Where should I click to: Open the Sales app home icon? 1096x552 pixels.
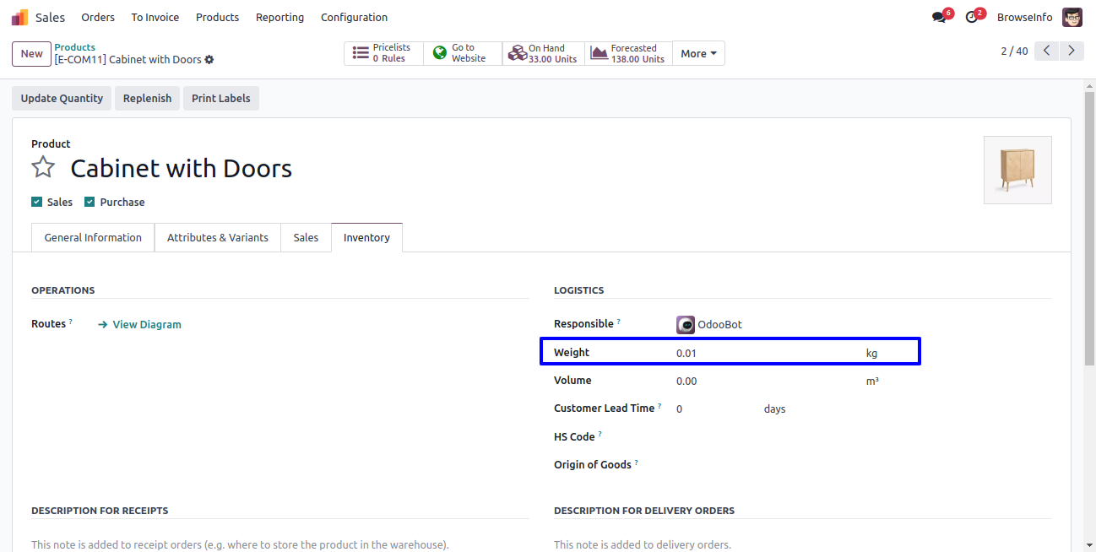[19, 17]
